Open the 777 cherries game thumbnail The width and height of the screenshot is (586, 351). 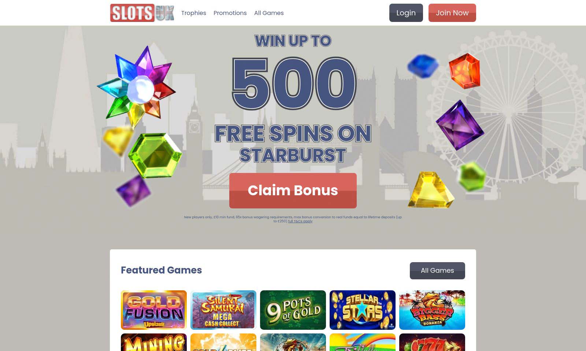[x=432, y=342]
